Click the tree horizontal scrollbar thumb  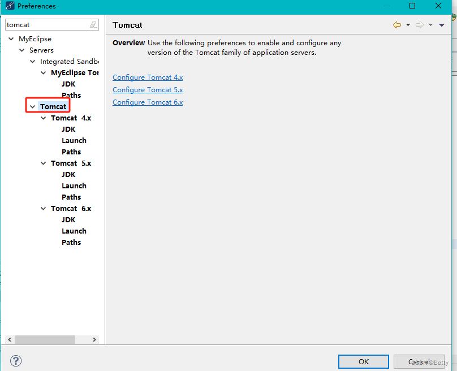tap(45, 339)
